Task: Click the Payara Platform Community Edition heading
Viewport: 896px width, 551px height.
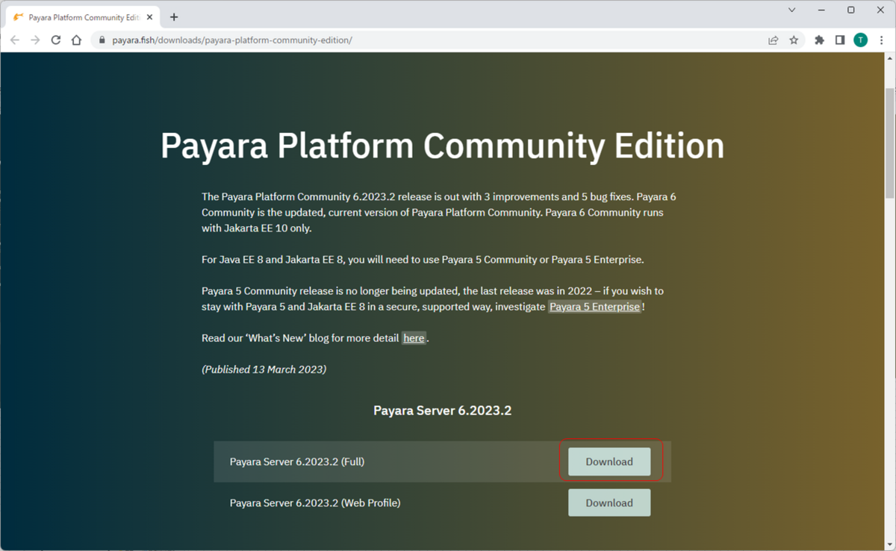Action: point(443,146)
